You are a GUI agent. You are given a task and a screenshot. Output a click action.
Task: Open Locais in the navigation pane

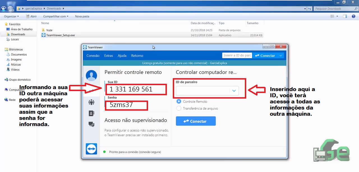15,39
